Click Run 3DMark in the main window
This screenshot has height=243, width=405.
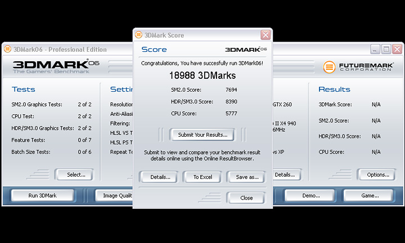pos(43,196)
